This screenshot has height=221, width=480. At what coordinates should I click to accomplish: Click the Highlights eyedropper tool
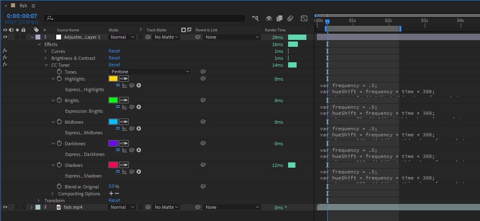[x=124, y=79]
